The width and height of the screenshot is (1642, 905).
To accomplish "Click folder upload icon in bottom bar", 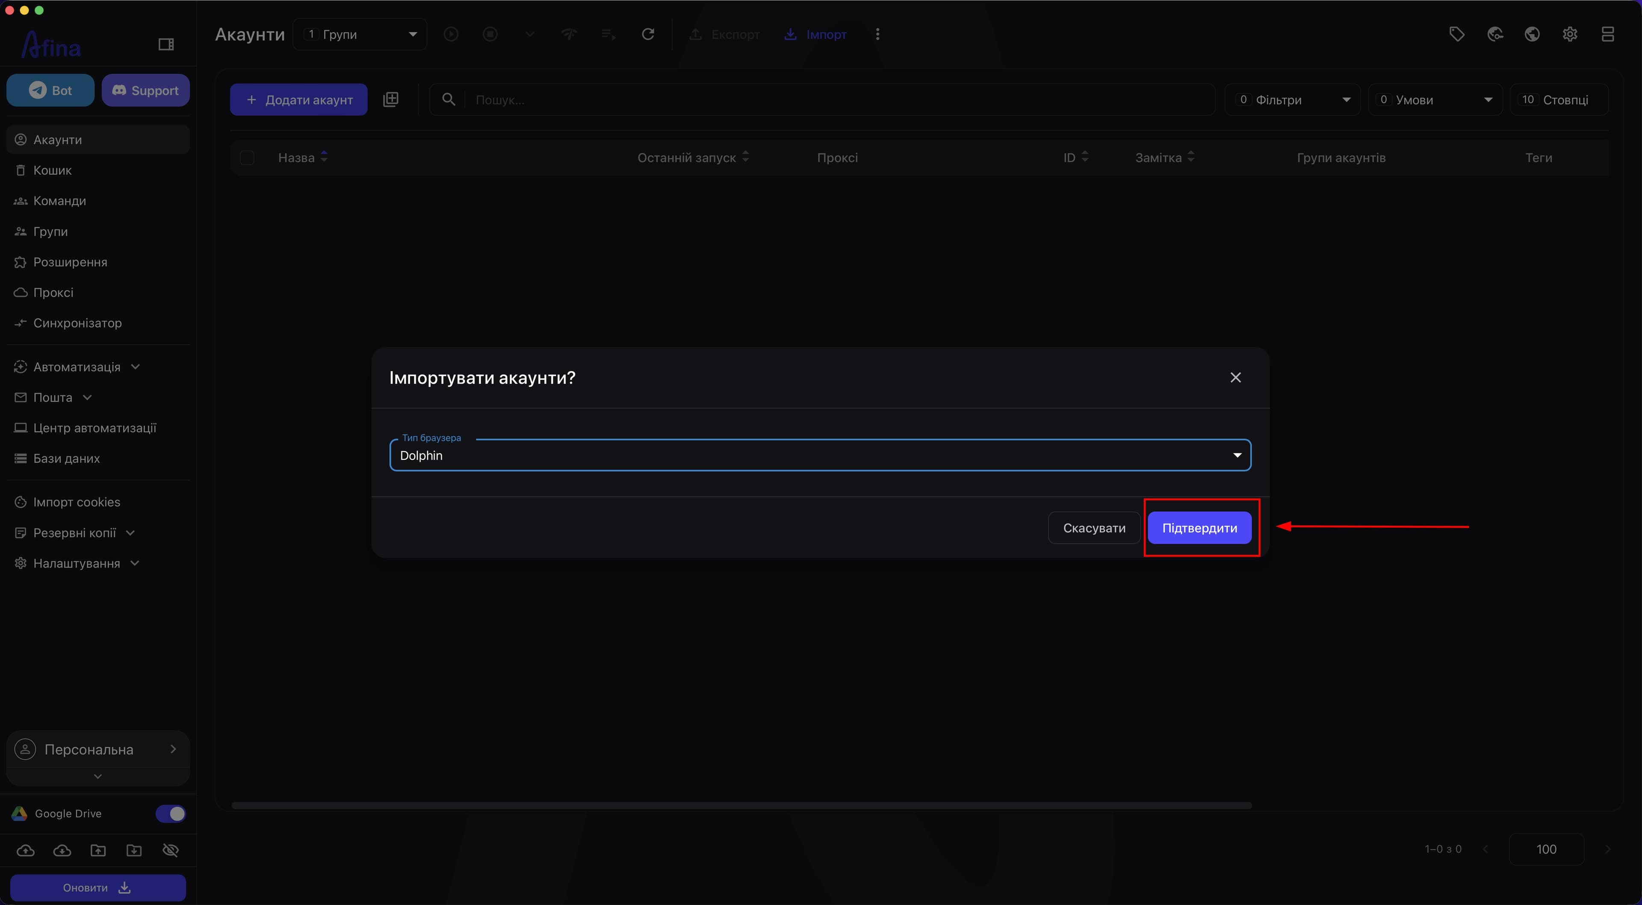I will pyautogui.click(x=98, y=850).
